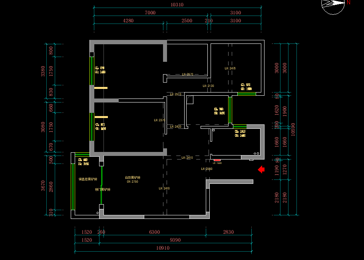This screenshot has width=364, height=260.
Task: Click the LH:2560 label near entrance
Action: (x=207, y=169)
